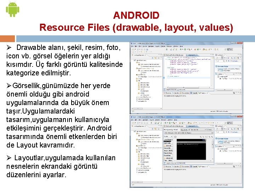Click the Activate link in the upper Task List
255x191 pixels.
click(235, 61)
